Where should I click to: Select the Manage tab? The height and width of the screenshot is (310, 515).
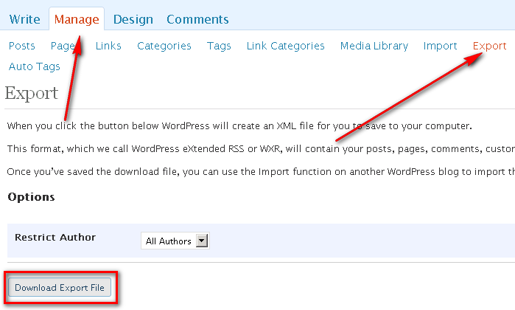pyautogui.click(x=77, y=19)
